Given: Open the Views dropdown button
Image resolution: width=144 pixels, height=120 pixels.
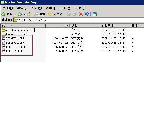Looking at the screenshot, I should (x=95, y=14).
